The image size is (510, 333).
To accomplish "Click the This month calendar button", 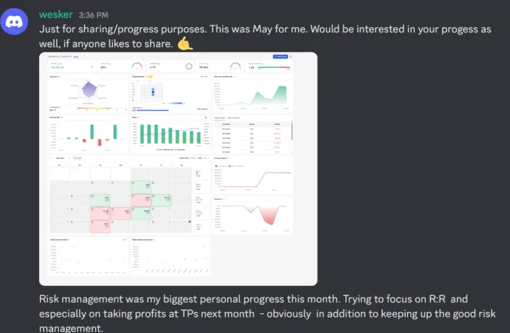I will click(78, 158).
